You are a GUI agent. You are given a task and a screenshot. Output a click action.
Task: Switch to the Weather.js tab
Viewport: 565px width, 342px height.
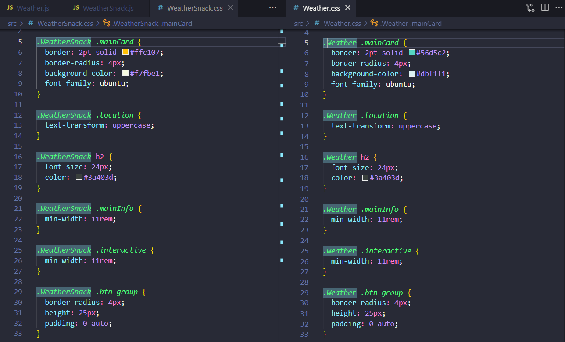(x=32, y=8)
